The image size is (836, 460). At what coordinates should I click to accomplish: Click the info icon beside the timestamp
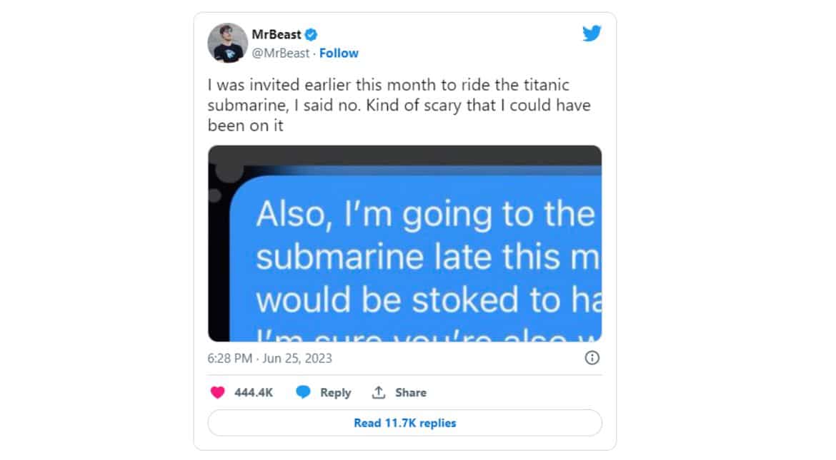(592, 358)
